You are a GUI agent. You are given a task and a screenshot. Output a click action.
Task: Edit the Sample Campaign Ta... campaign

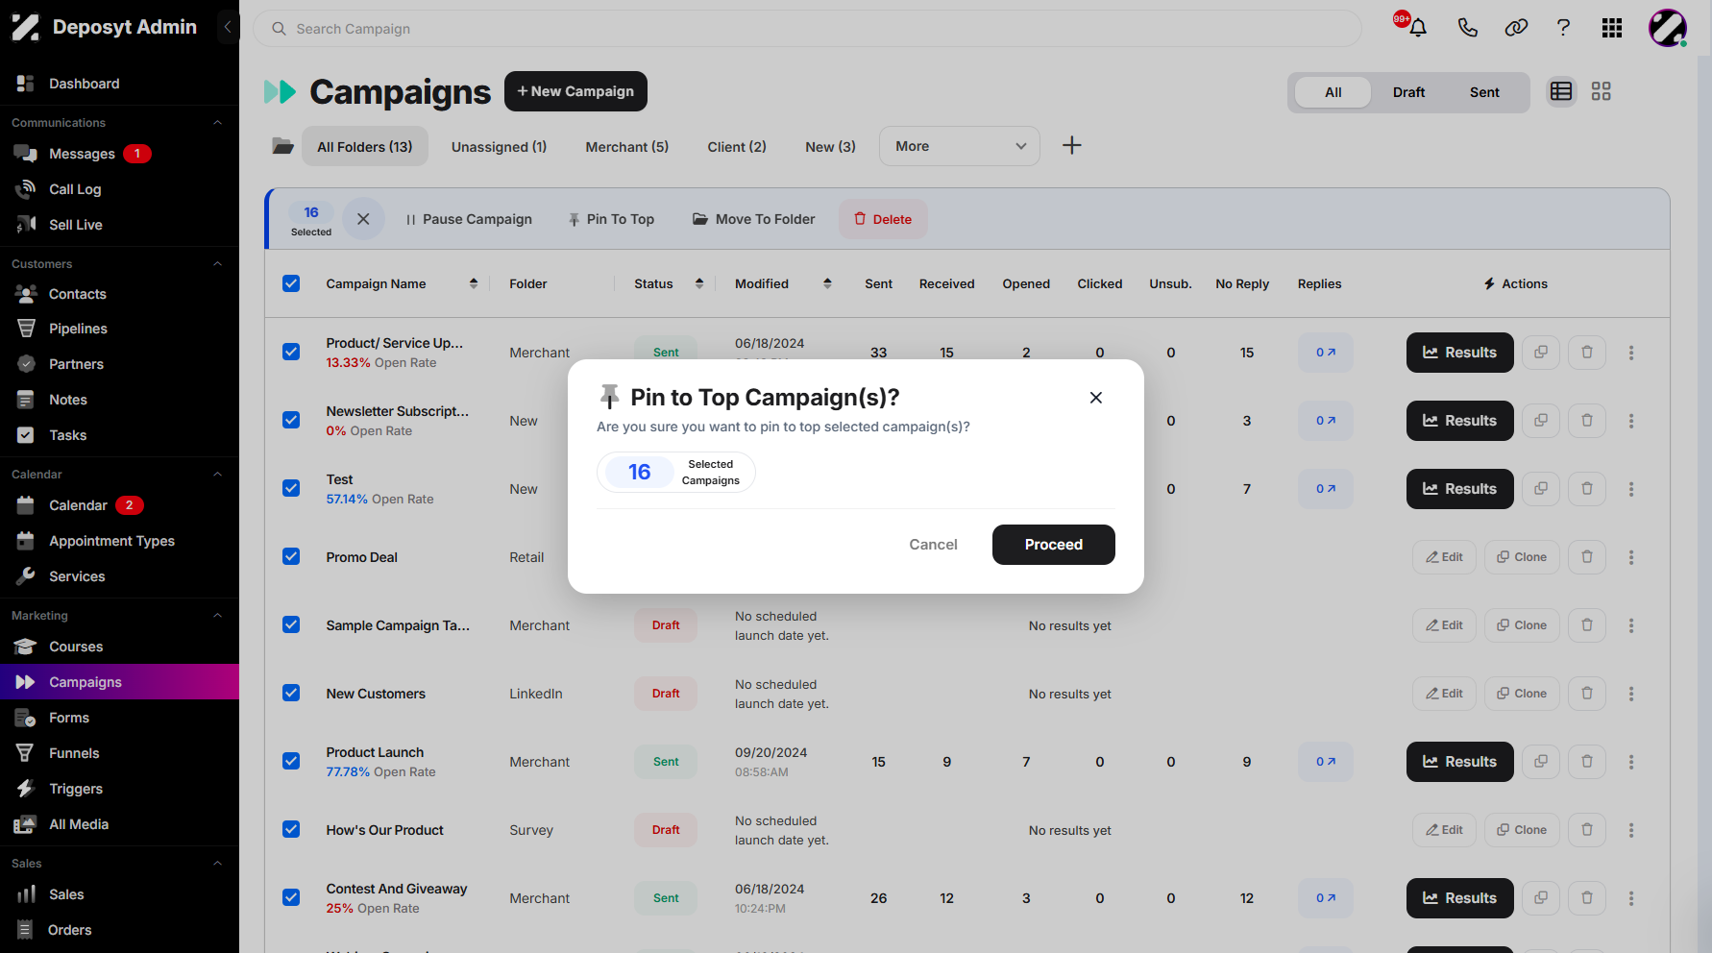click(x=1444, y=625)
